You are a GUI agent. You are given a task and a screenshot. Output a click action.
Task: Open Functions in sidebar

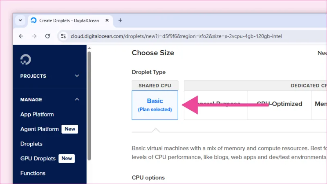33,173
